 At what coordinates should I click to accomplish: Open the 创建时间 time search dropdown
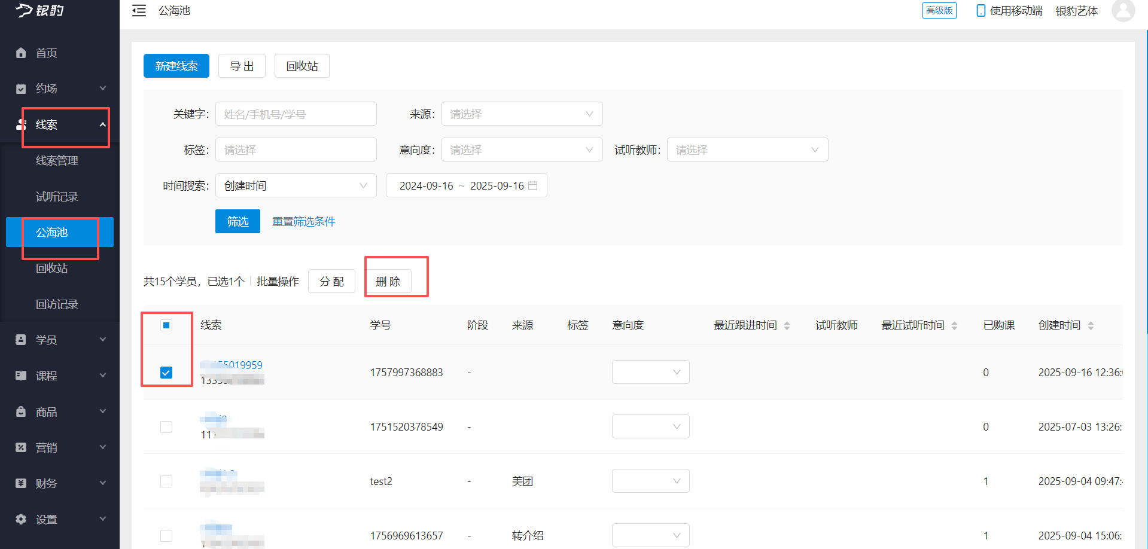pyautogui.click(x=296, y=185)
